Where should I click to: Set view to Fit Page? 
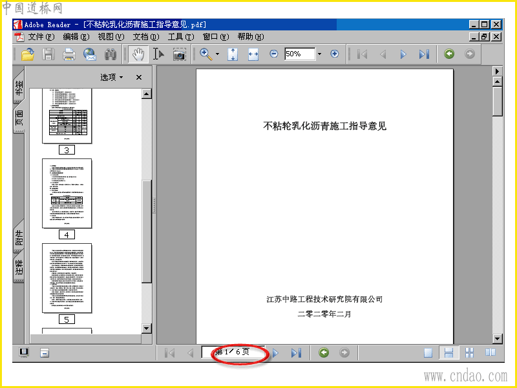233,54
